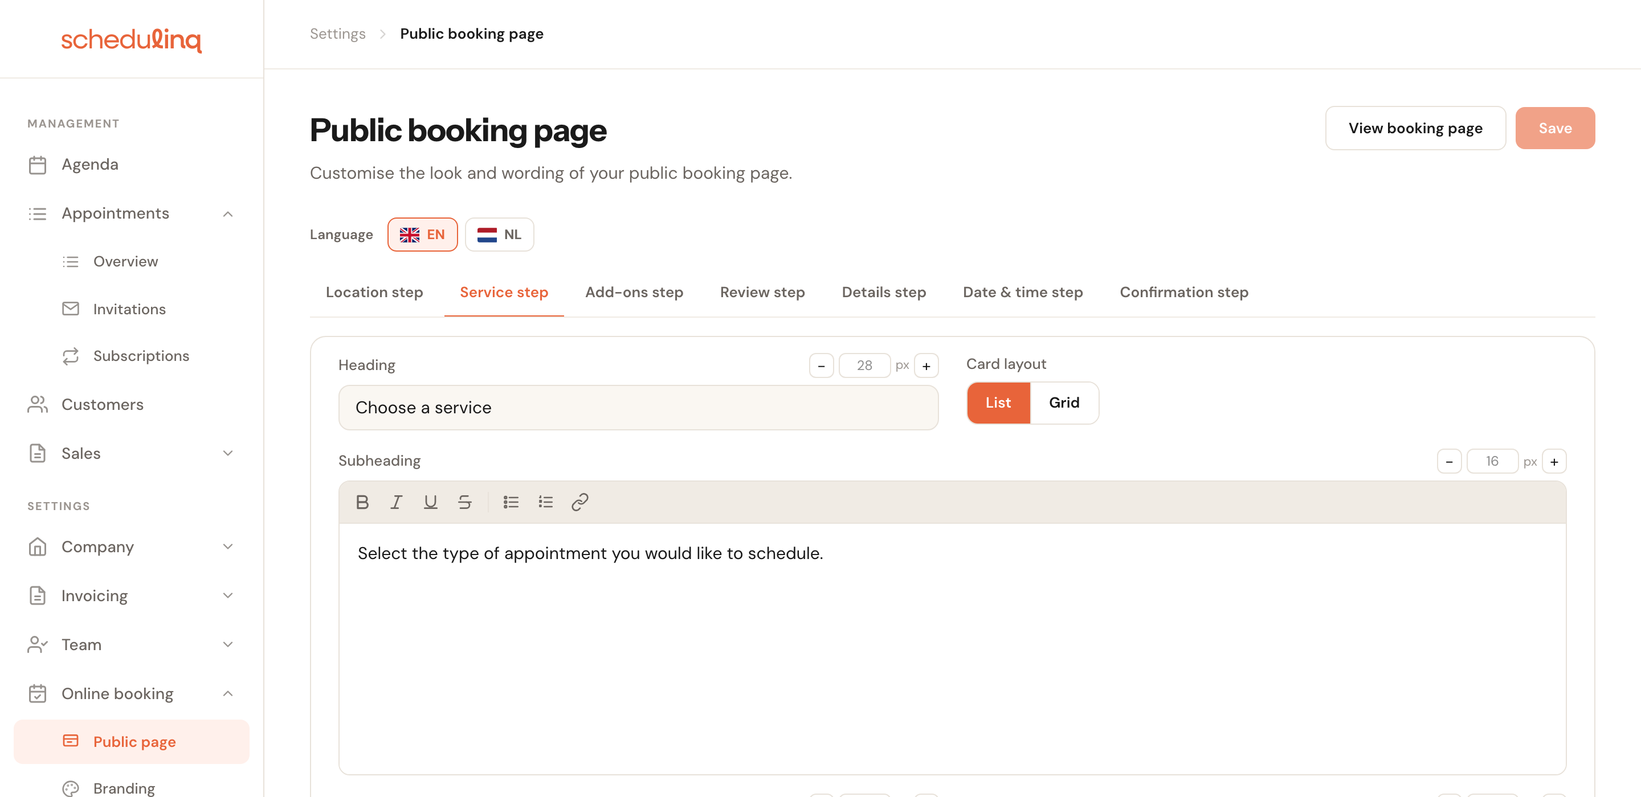Open the Date & time step tab
Image resolution: width=1641 pixels, height=797 pixels.
pyautogui.click(x=1022, y=292)
